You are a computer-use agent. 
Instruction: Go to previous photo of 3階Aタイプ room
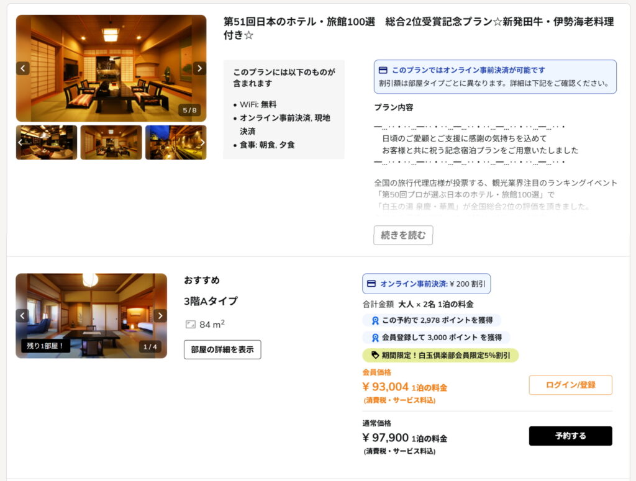(23, 316)
